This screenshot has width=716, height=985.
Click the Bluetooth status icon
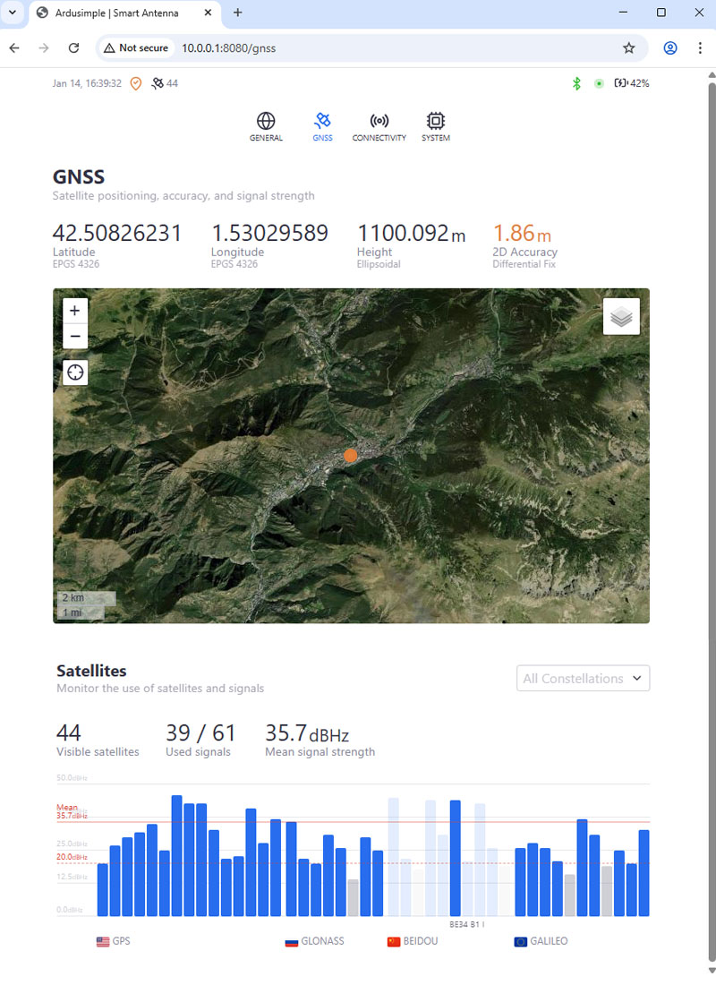click(x=577, y=83)
